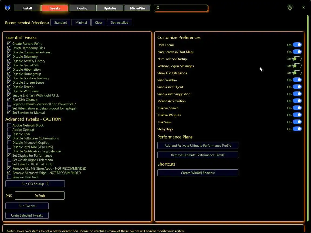Uncheck Remove ALL MS Store Apps
311x233 pixels.
(x=9, y=168)
